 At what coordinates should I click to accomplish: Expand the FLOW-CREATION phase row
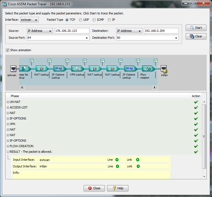click(x=8, y=146)
